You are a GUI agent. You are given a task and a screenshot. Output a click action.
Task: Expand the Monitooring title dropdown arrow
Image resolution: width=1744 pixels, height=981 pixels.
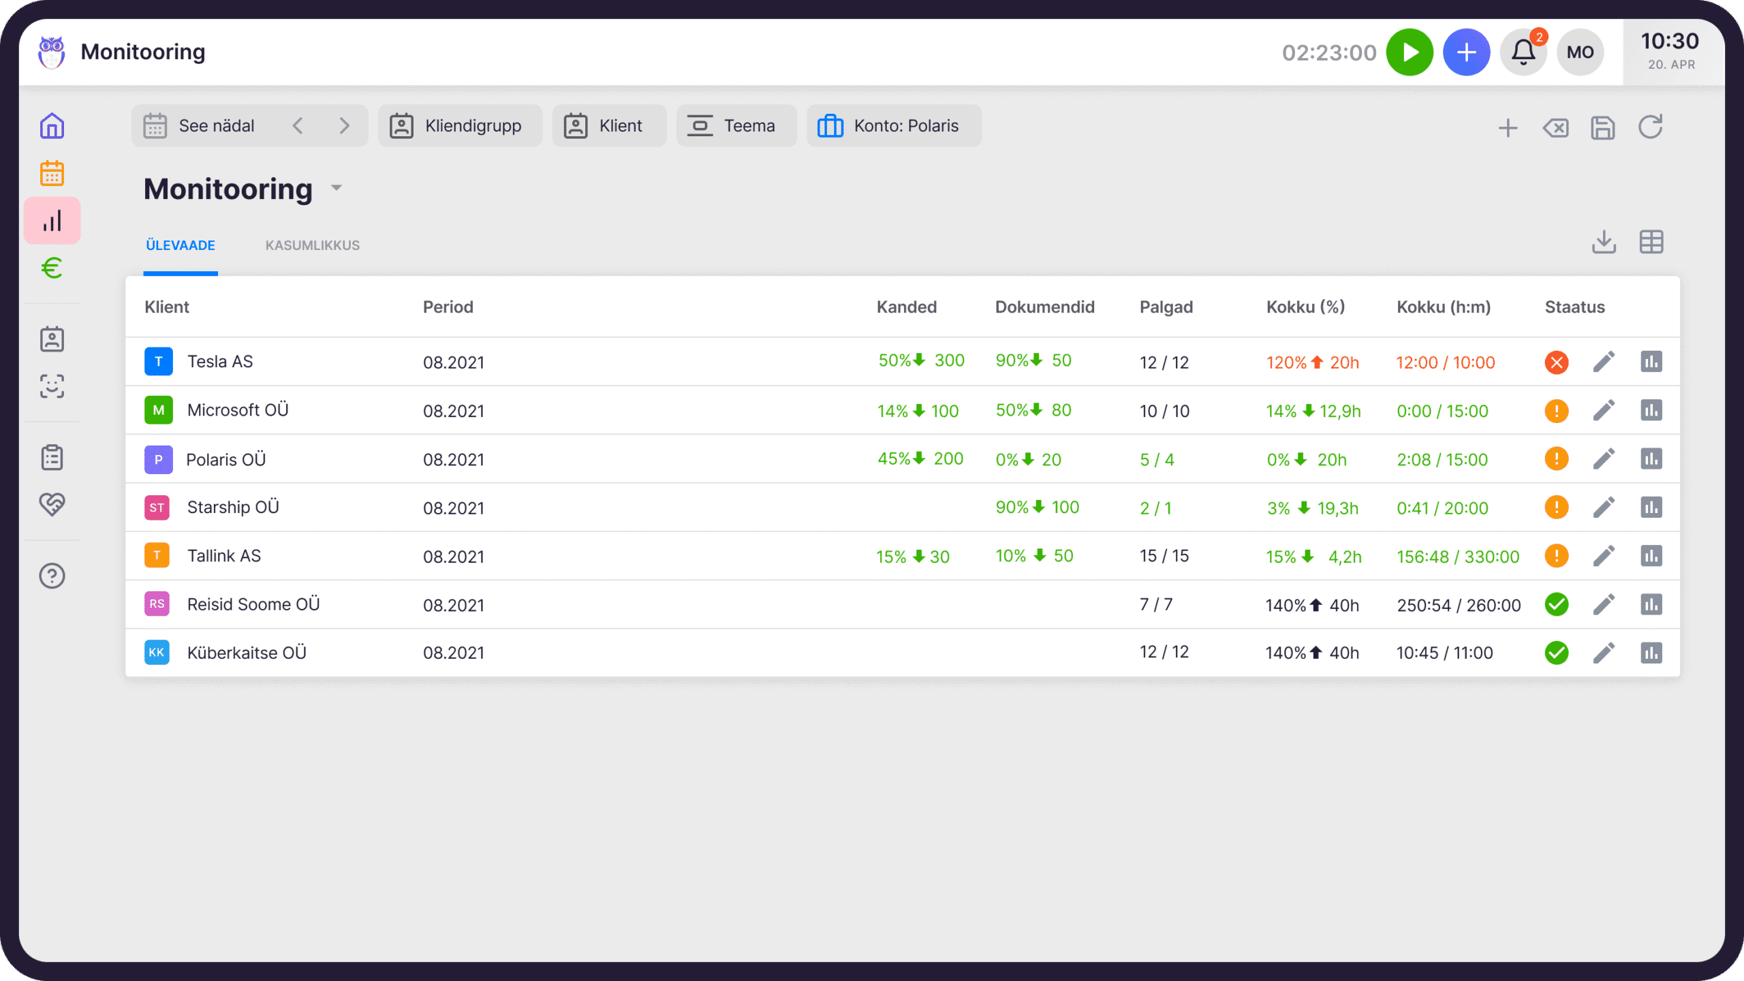[x=336, y=188]
